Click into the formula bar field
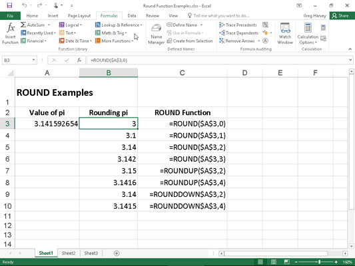Image resolution: width=355 pixels, height=266 pixels. point(217,60)
